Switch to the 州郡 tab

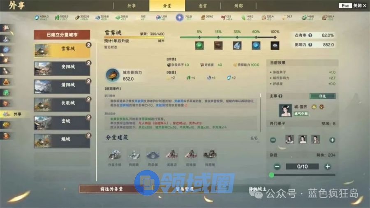(x=238, y=6)
